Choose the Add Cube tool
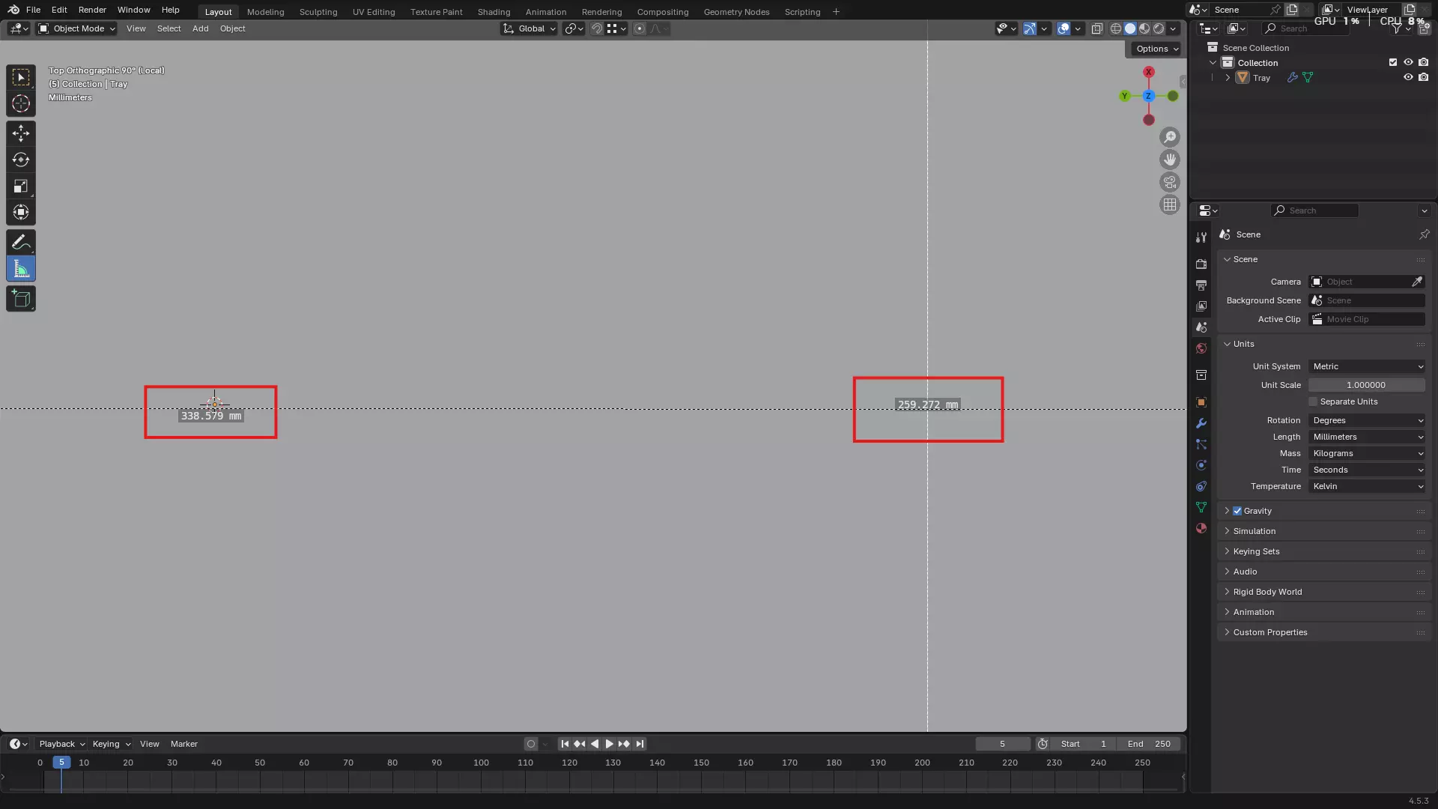 pyautogui.click(x=21, y=299)
